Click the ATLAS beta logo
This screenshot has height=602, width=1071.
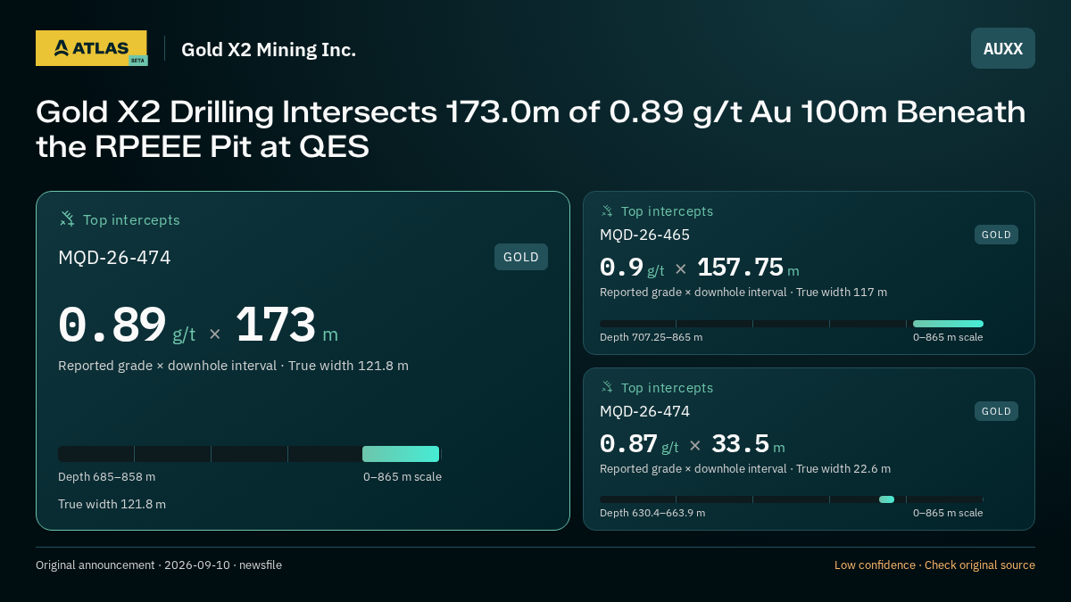click(91, 48)
